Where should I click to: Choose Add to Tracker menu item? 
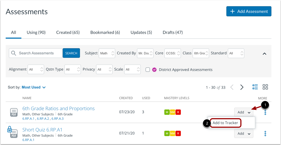pos(225,123)
